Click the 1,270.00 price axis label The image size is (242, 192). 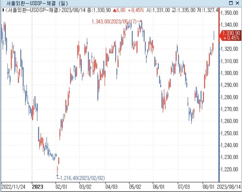(229, 109)
